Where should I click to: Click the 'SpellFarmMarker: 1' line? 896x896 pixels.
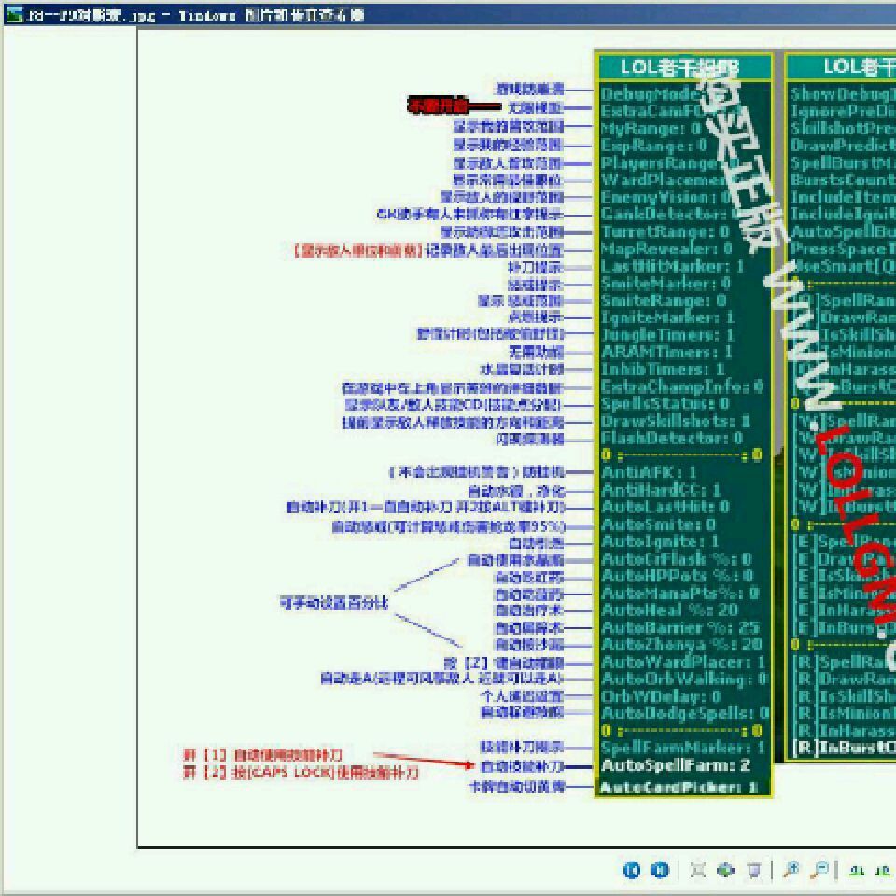683,748
